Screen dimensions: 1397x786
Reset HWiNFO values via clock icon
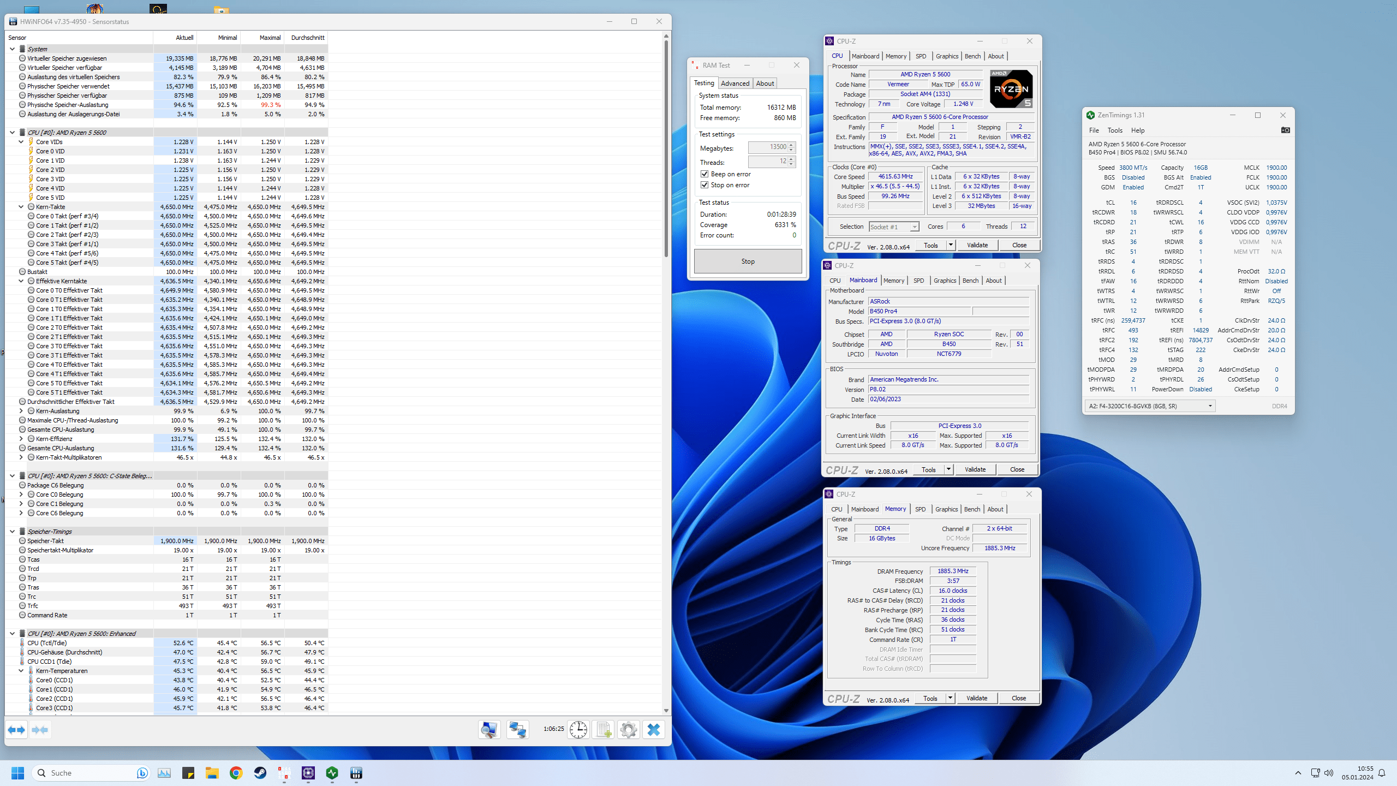(x=578, y=729)
